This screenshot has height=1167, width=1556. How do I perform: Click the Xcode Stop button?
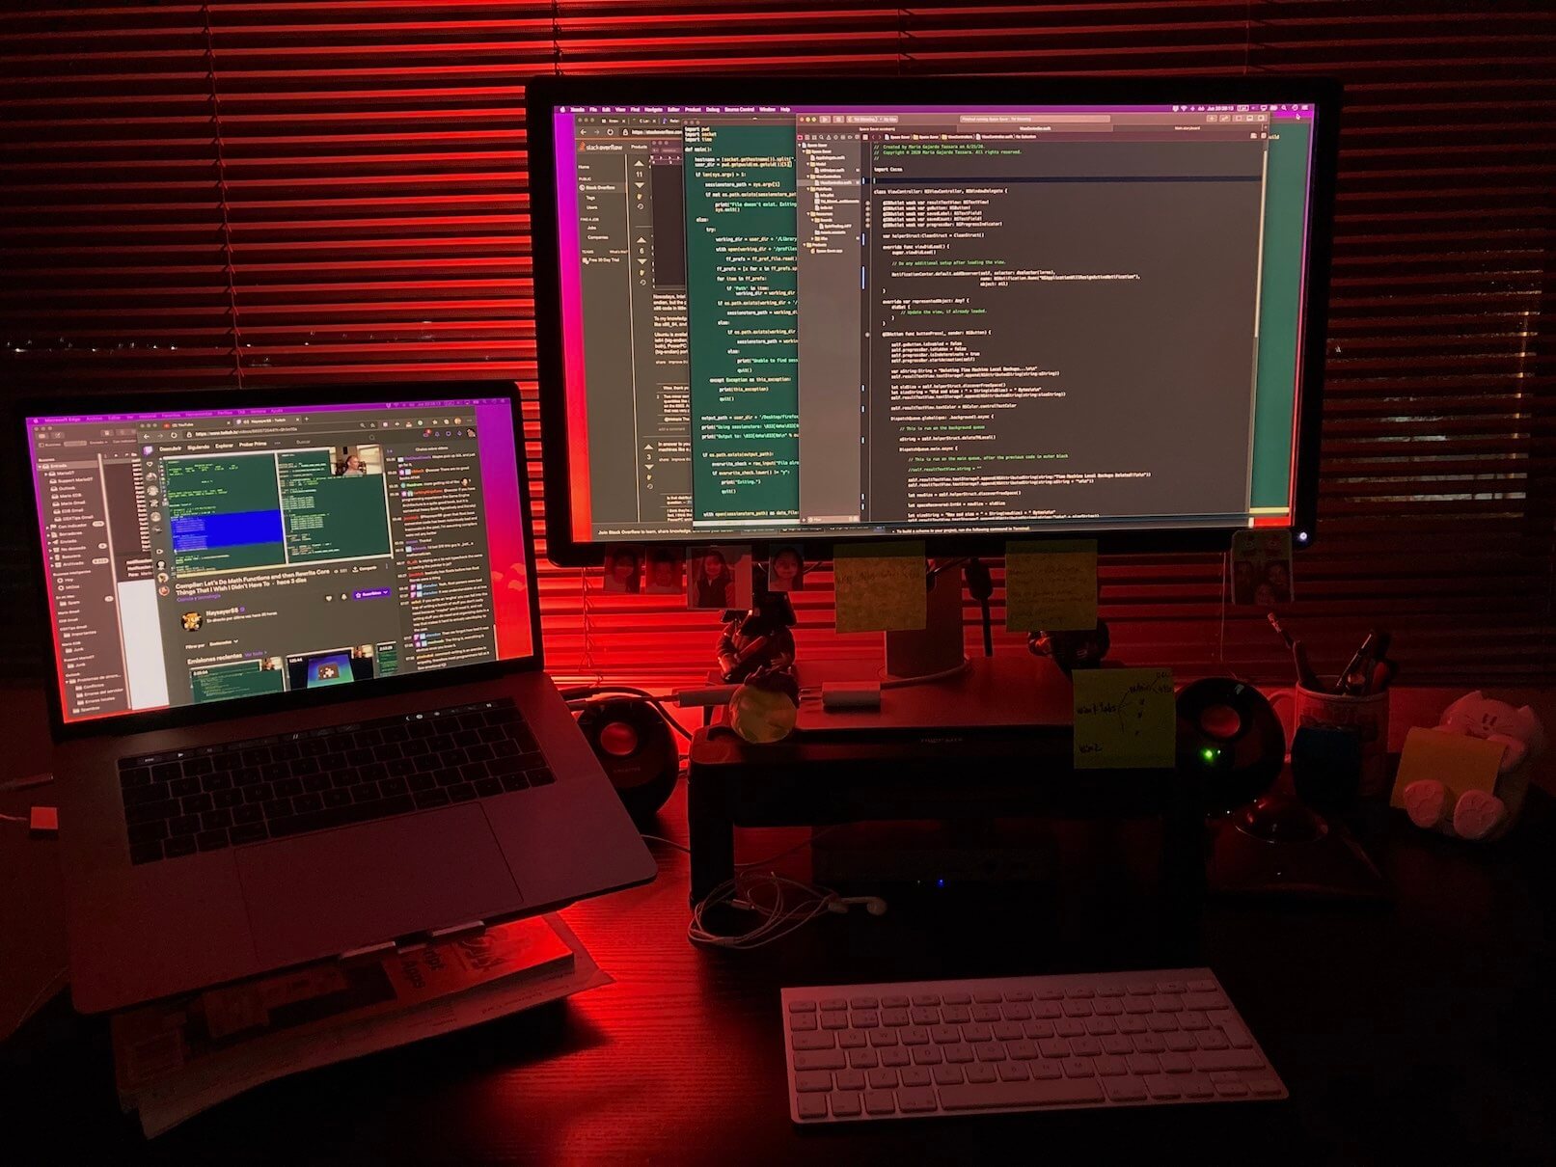(x=837, y=120)
